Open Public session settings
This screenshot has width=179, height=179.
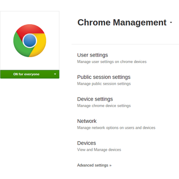[104, 77]
